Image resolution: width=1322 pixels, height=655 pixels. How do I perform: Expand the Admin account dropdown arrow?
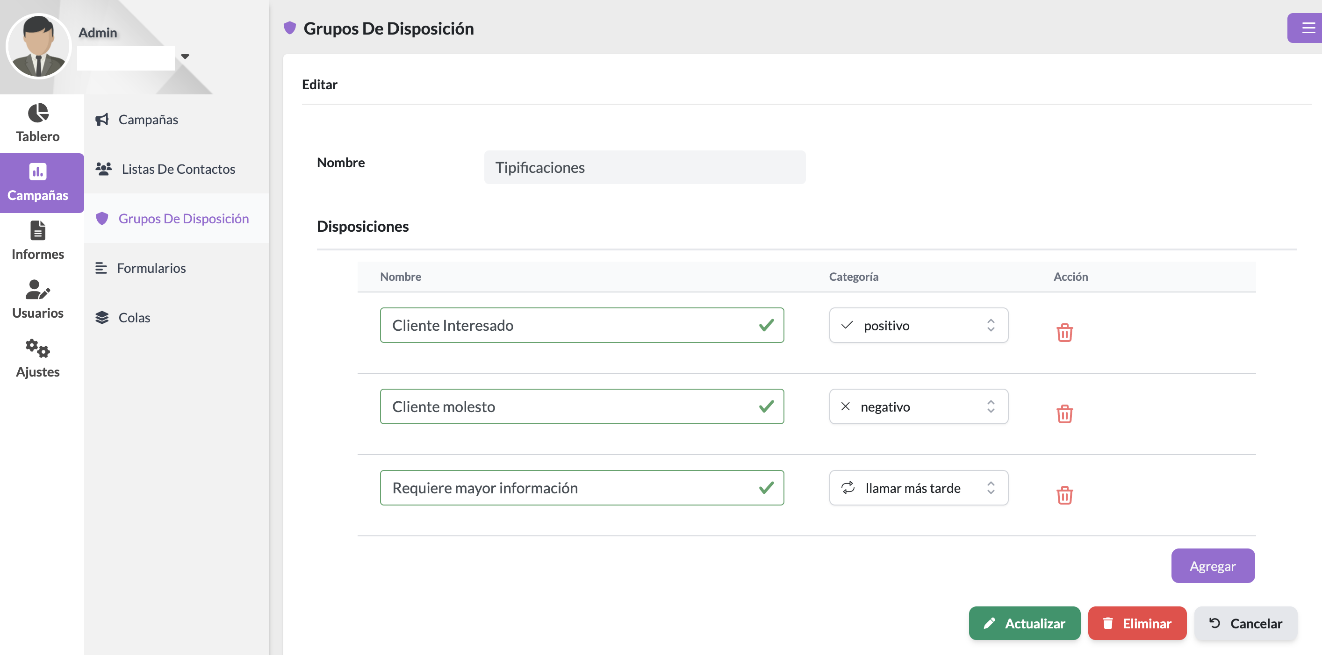[185, 57]
